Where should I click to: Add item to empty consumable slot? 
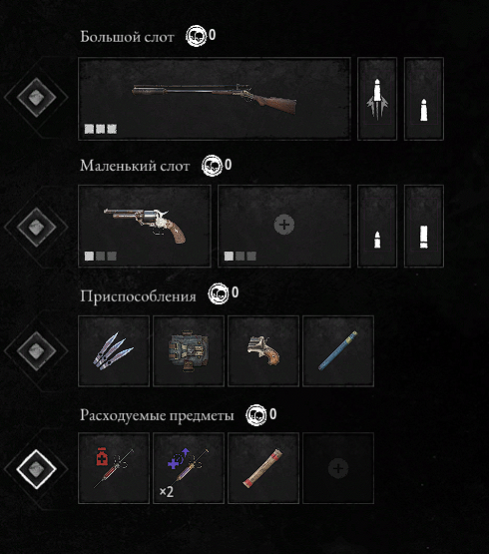(x=338, y=468)
